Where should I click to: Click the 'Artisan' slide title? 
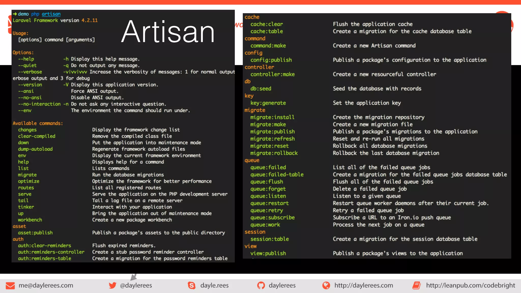pyautogui.click(x=168, y=32)
